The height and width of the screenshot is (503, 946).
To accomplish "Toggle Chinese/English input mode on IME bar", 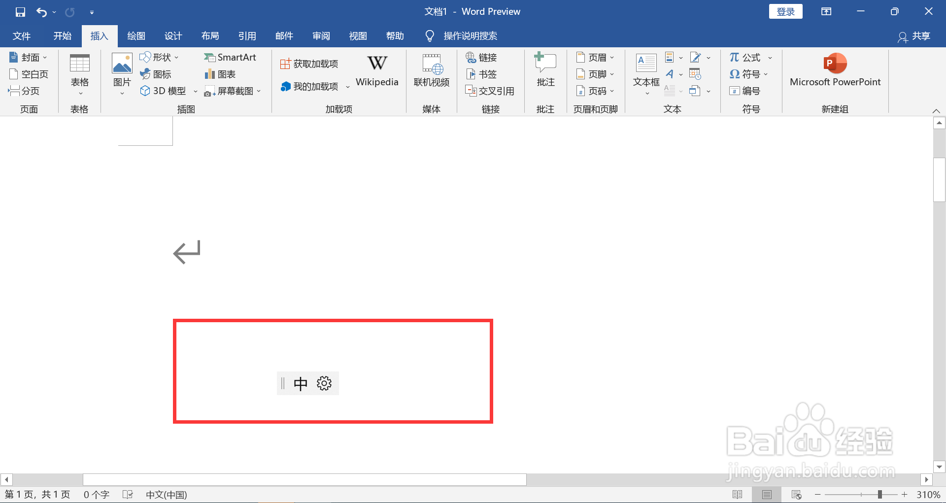I will (x=301, y=383).
